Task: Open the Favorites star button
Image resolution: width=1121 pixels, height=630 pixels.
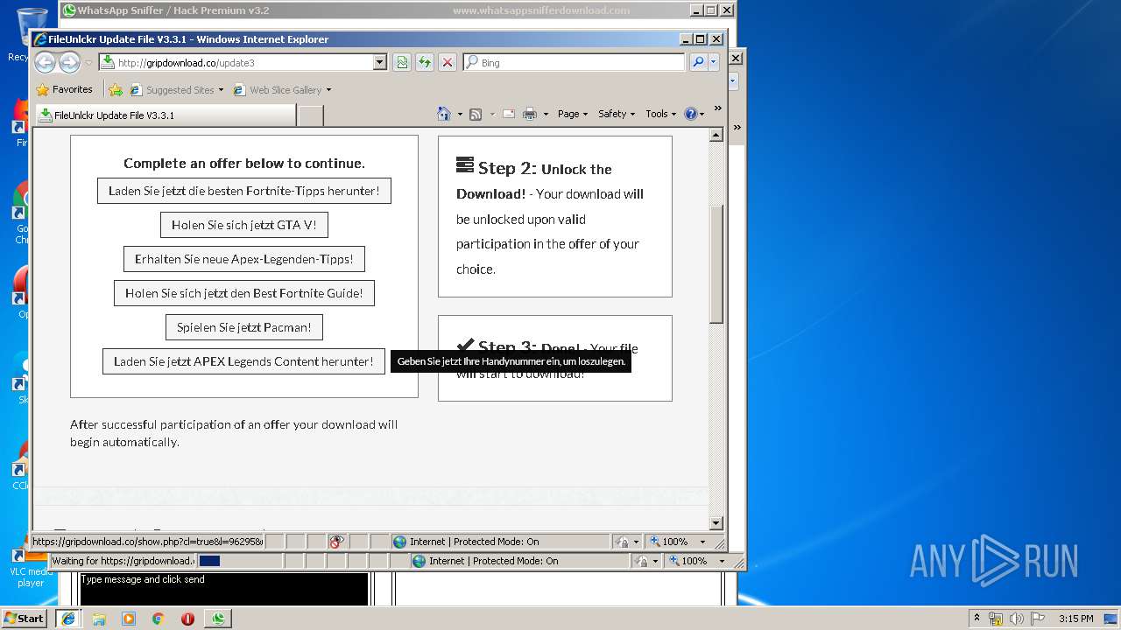Action: pyautogui.click(x=64, y=89)
